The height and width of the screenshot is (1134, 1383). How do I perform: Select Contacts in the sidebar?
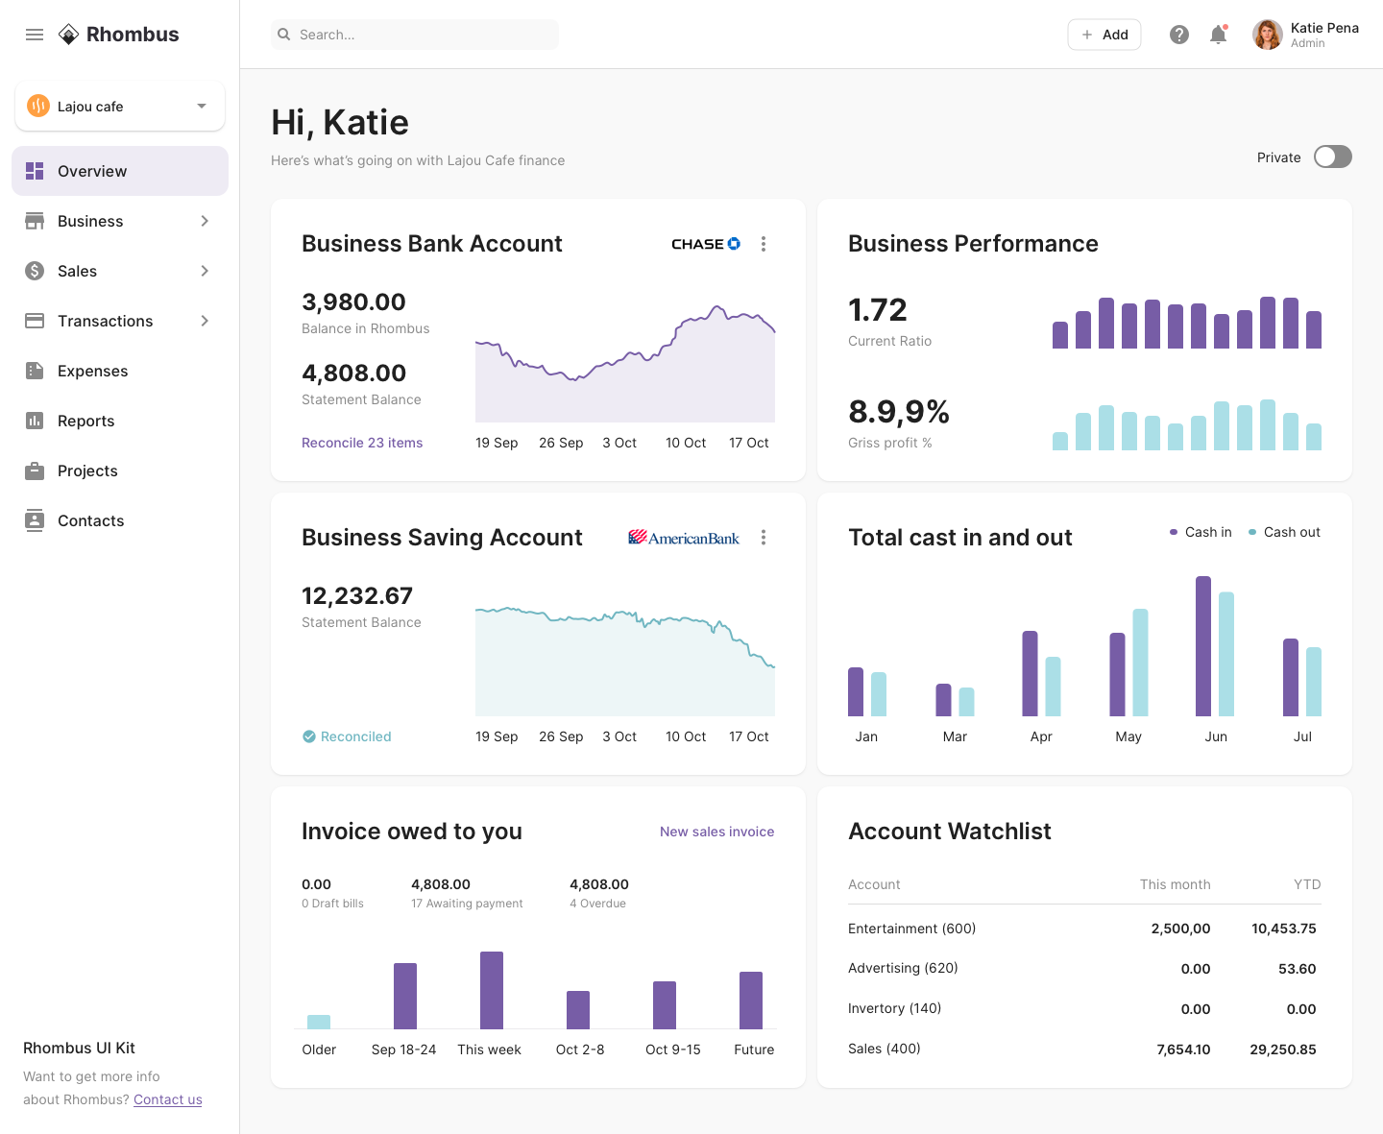click(90, 520)
